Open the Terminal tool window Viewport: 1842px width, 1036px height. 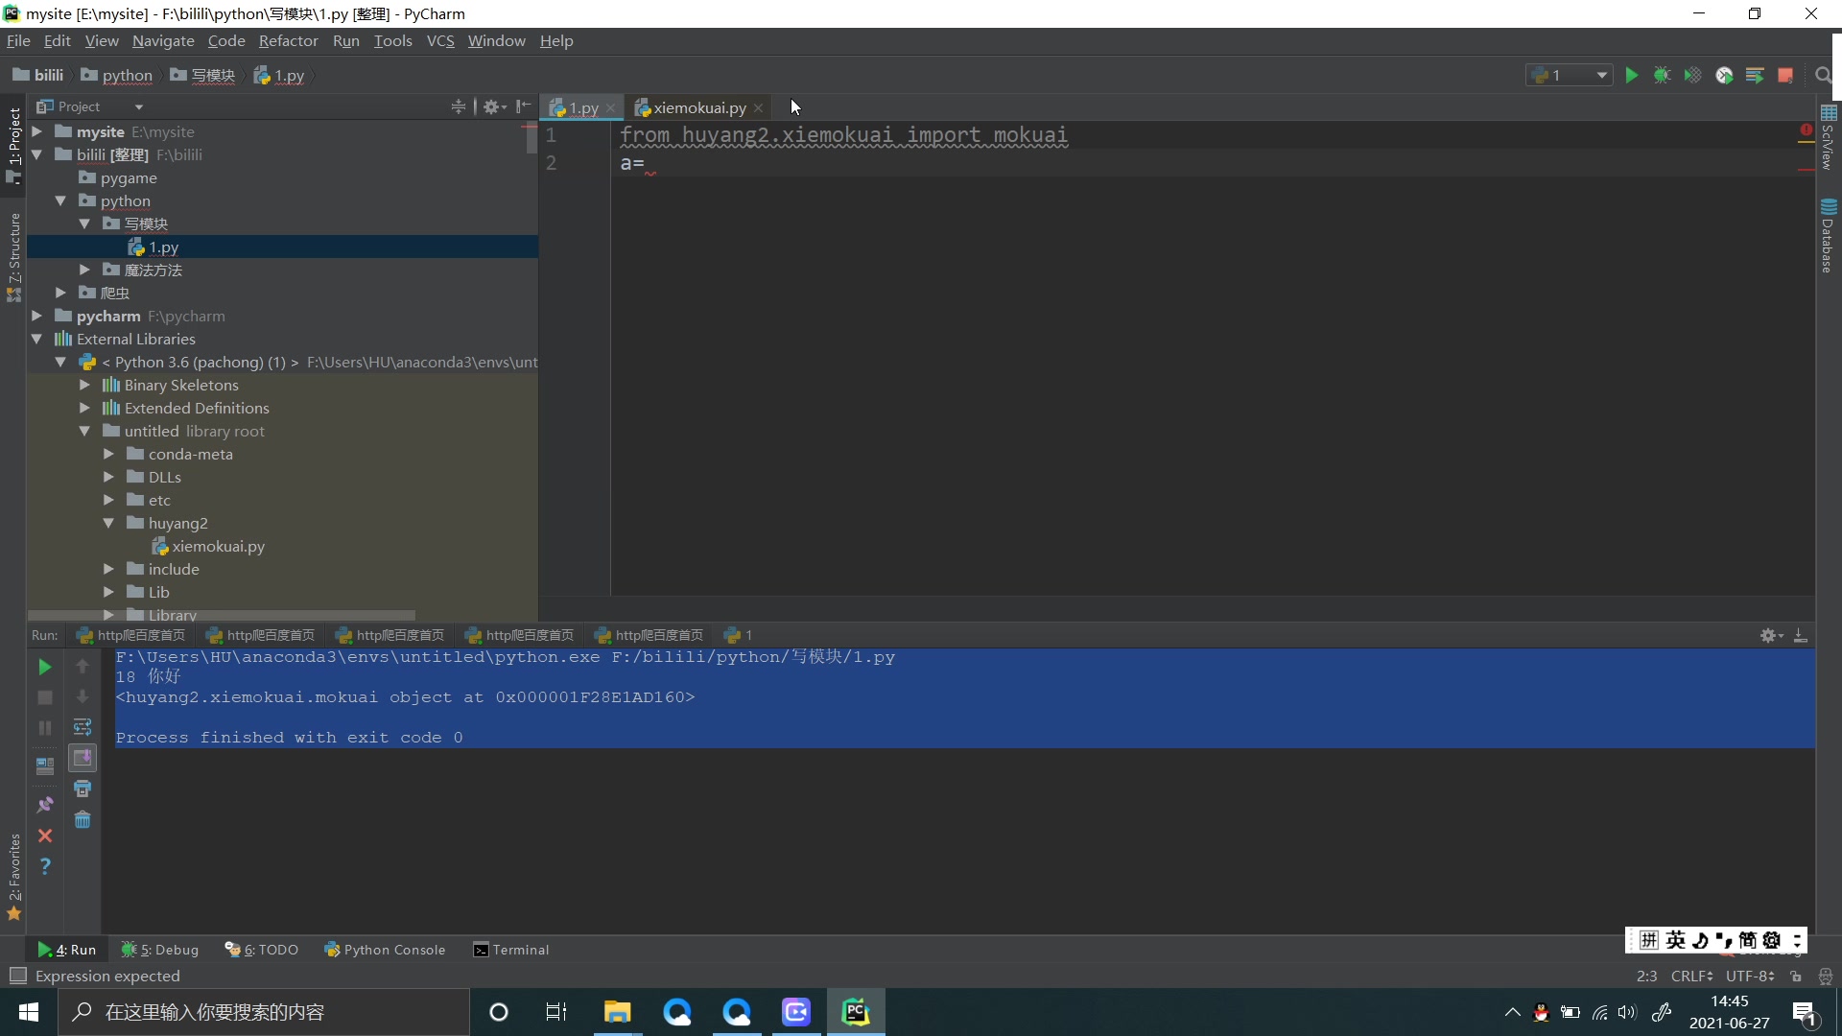[x=511, y=950]
